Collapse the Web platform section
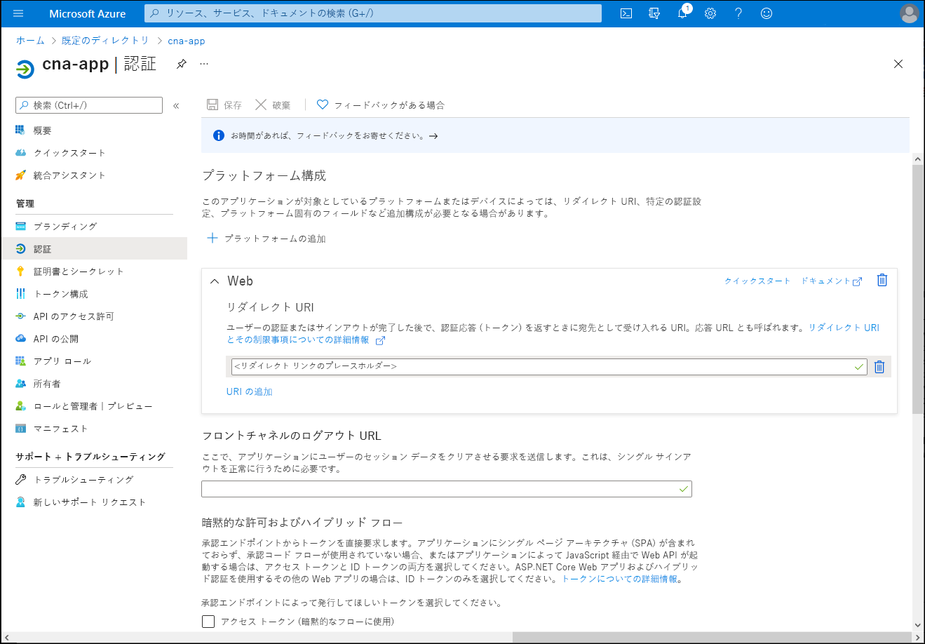Screen dimensions: 925x644 coord(215,281)
